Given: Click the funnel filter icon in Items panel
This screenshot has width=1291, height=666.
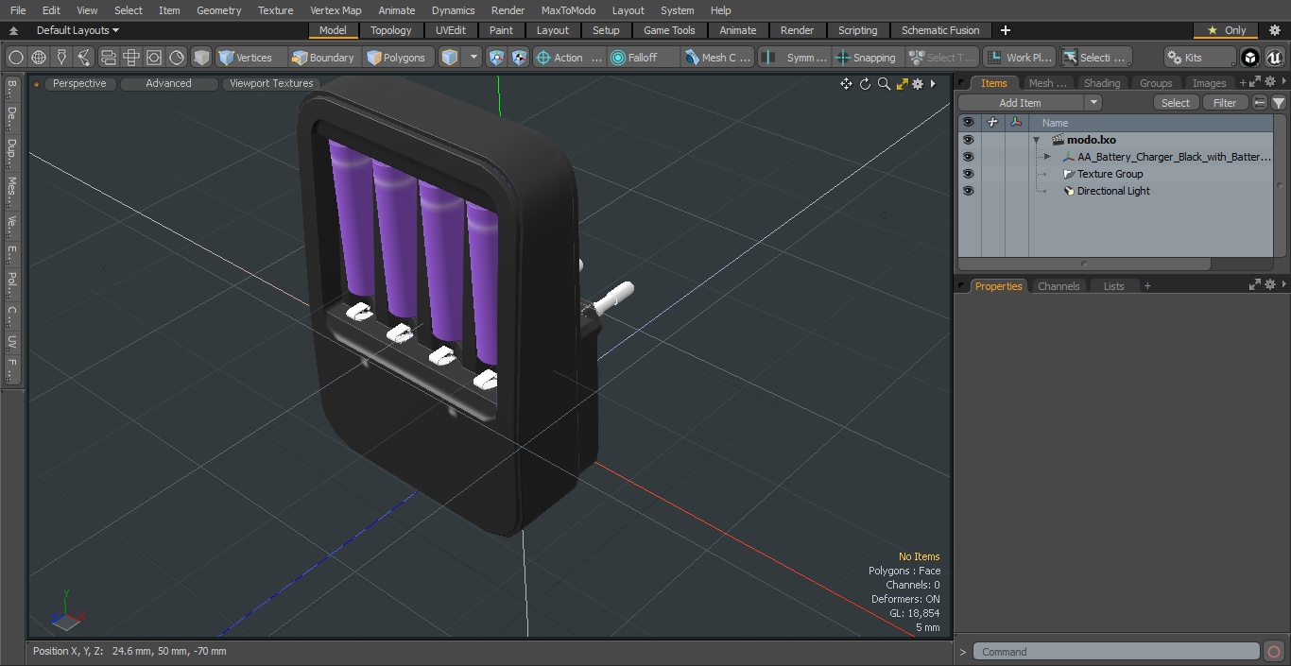Looking at the screenshot, I should tap(1279, 103).
